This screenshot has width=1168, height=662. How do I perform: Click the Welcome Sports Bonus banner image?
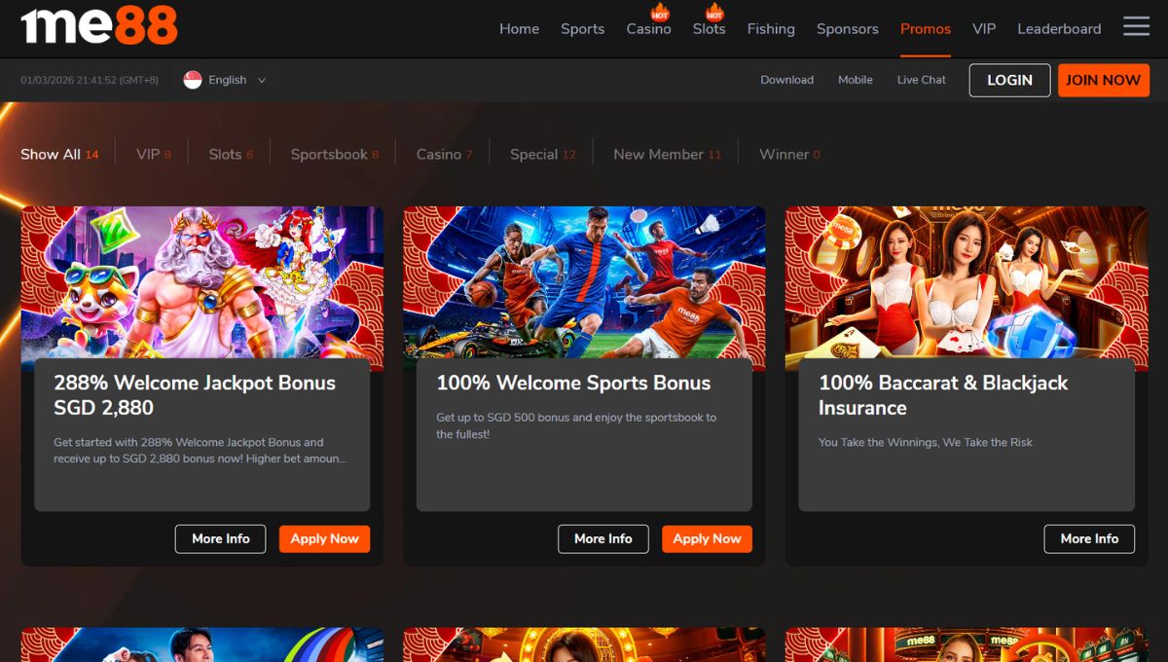(583, 285)
